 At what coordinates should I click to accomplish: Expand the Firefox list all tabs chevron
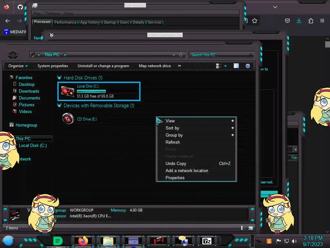(x=275, y=7)
